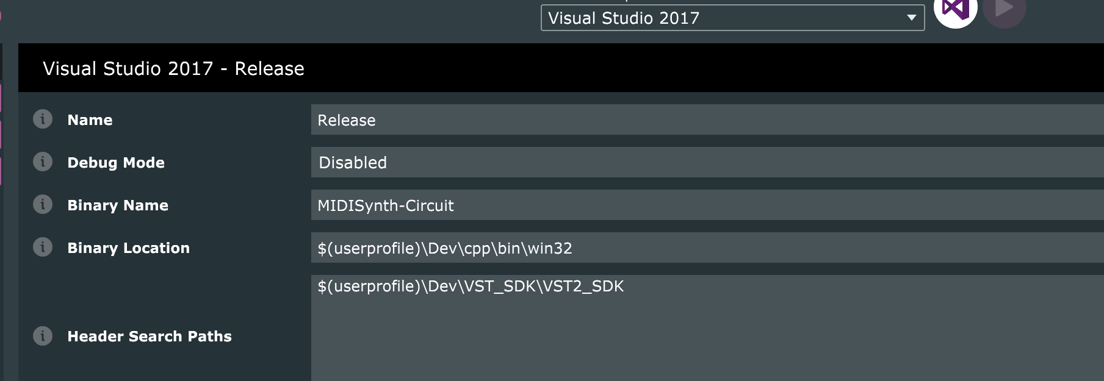
Task: Click the 'Name' property label
Action: tap(90, 120)
